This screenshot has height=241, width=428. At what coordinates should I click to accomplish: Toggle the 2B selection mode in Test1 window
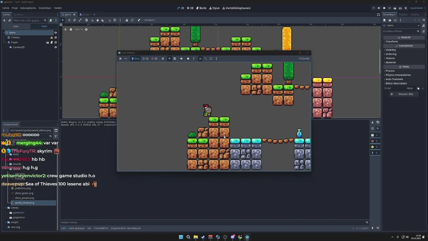145,59
